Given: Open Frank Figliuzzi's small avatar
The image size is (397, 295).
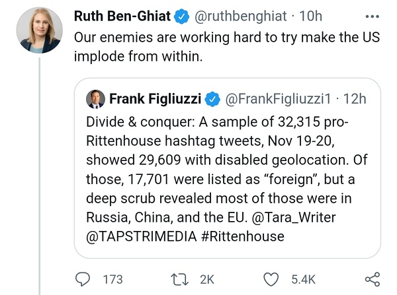Looking at the screenshot, I should click(x=96, y=99).
